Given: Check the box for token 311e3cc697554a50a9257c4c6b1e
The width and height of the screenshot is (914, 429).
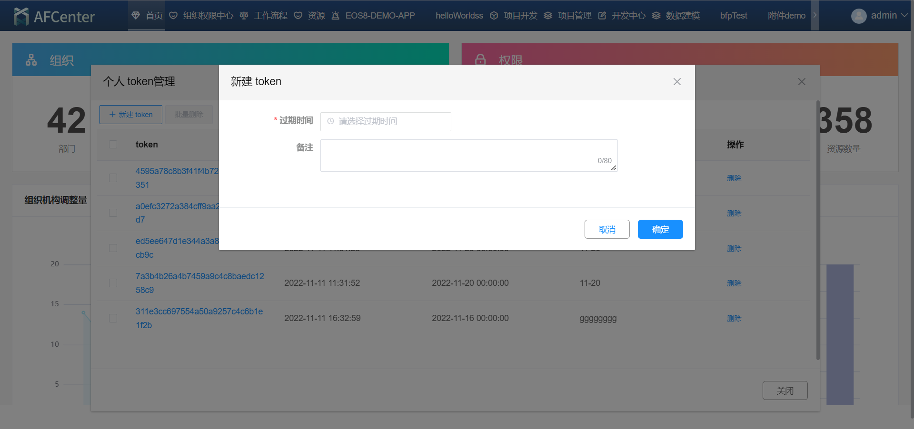Looking at the screenshot, I should (113, 318).
